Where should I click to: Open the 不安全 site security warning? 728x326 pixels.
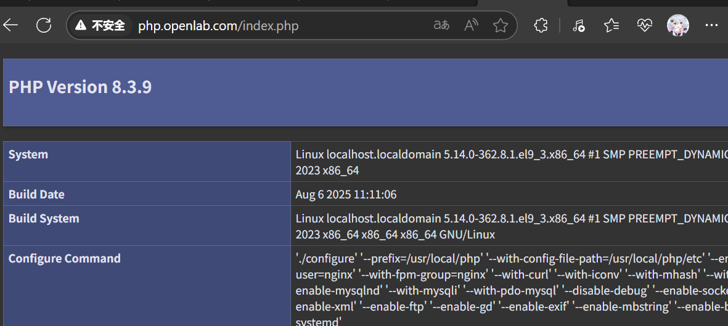tap(100, 25)
